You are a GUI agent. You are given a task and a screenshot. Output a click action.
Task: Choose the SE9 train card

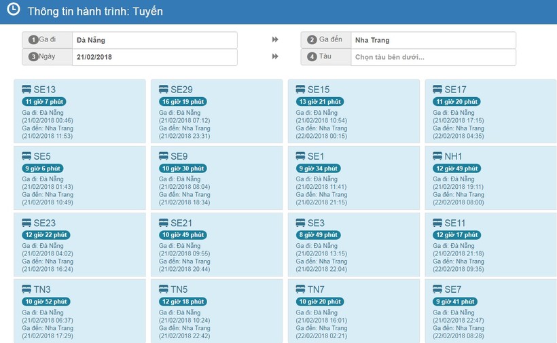pos(217,179)
